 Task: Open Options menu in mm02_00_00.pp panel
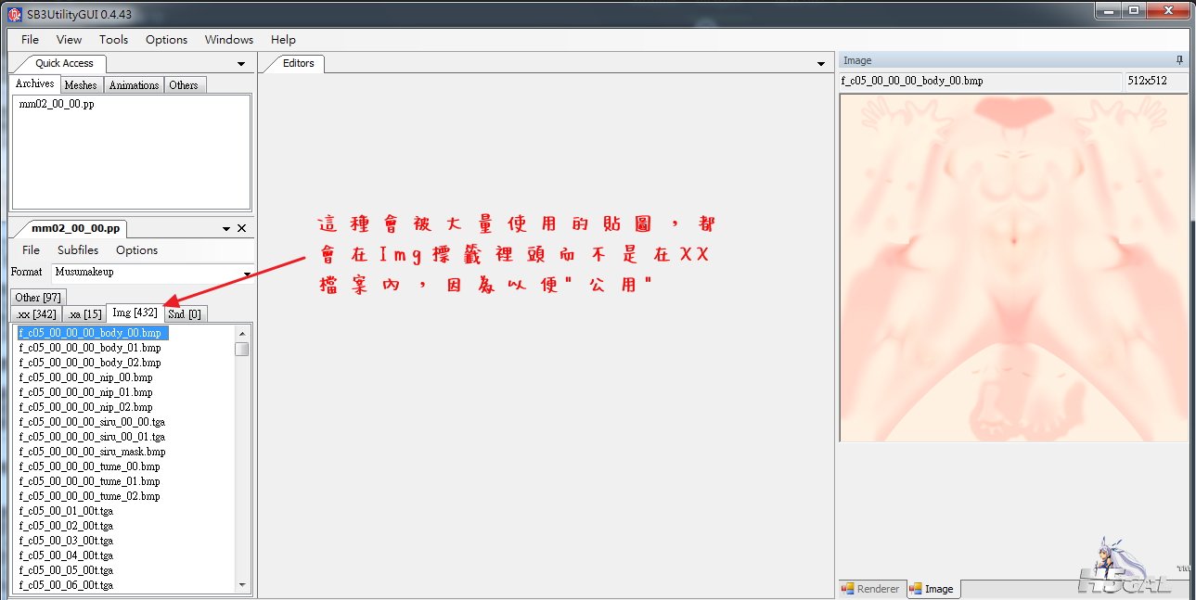click(x=136, y=250)
